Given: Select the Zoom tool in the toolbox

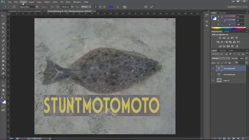Looking at the screenshot, I should pyautogui.click(x=3, y=94).
